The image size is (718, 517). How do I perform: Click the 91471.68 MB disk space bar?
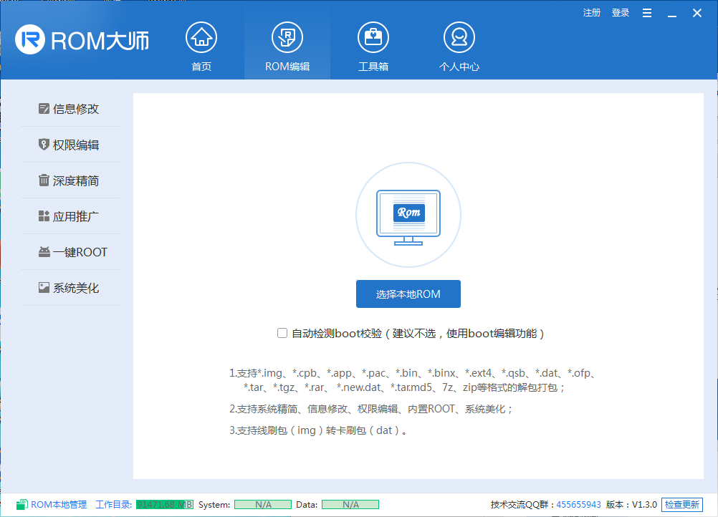[x=165, y=505]
